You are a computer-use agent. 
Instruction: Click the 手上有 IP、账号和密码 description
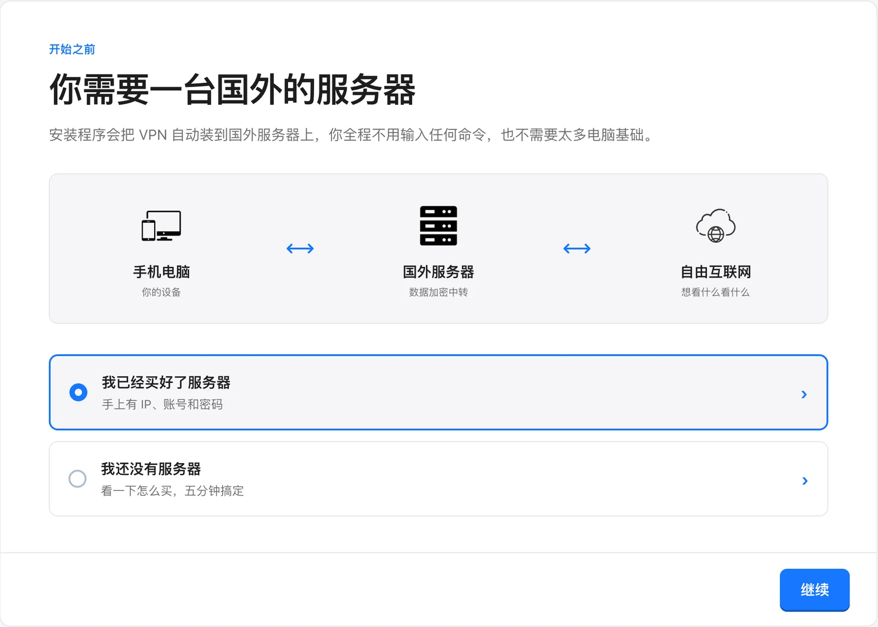(162, 404)
